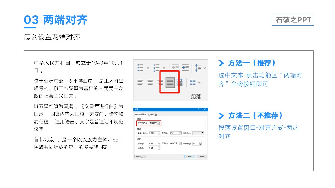The height and width of the screenshot is (188, 335).
Task: Click the columns icon in paragraph group
Action: [193, 83]
